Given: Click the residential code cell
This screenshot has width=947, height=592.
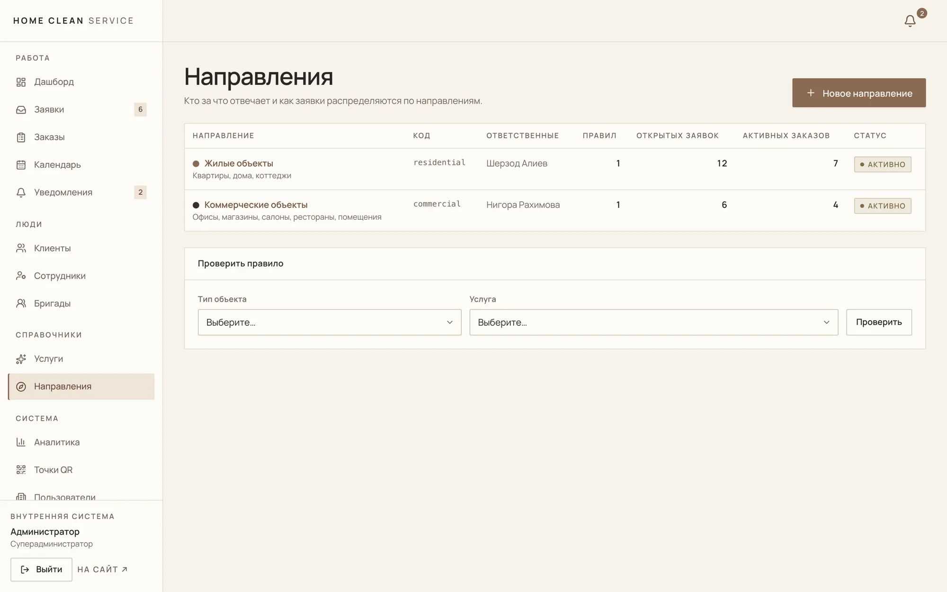Looking at the screenshot, I should pos(439,162).
